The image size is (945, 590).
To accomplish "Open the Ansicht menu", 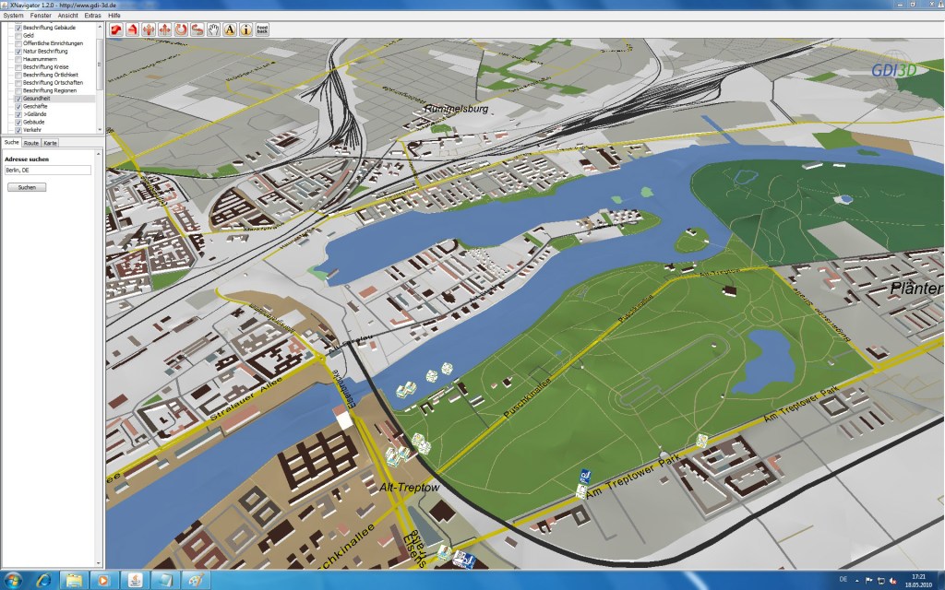I will click(x=69, y=16).
